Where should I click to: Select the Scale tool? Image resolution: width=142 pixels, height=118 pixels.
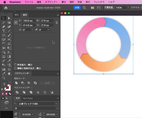pos(9,44)
